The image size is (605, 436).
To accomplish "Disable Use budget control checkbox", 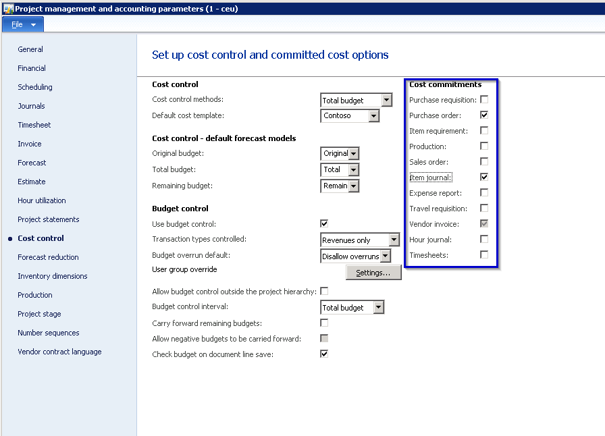I will pos(324,223).
